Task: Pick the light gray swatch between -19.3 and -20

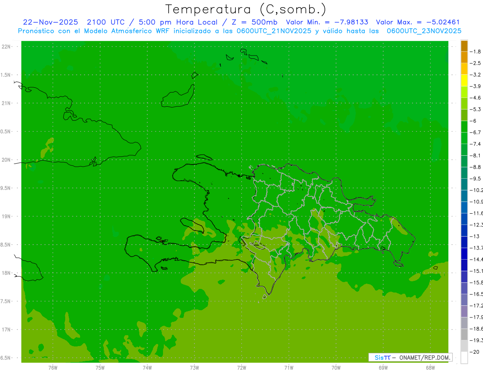Action: click(x=464, y=346)
